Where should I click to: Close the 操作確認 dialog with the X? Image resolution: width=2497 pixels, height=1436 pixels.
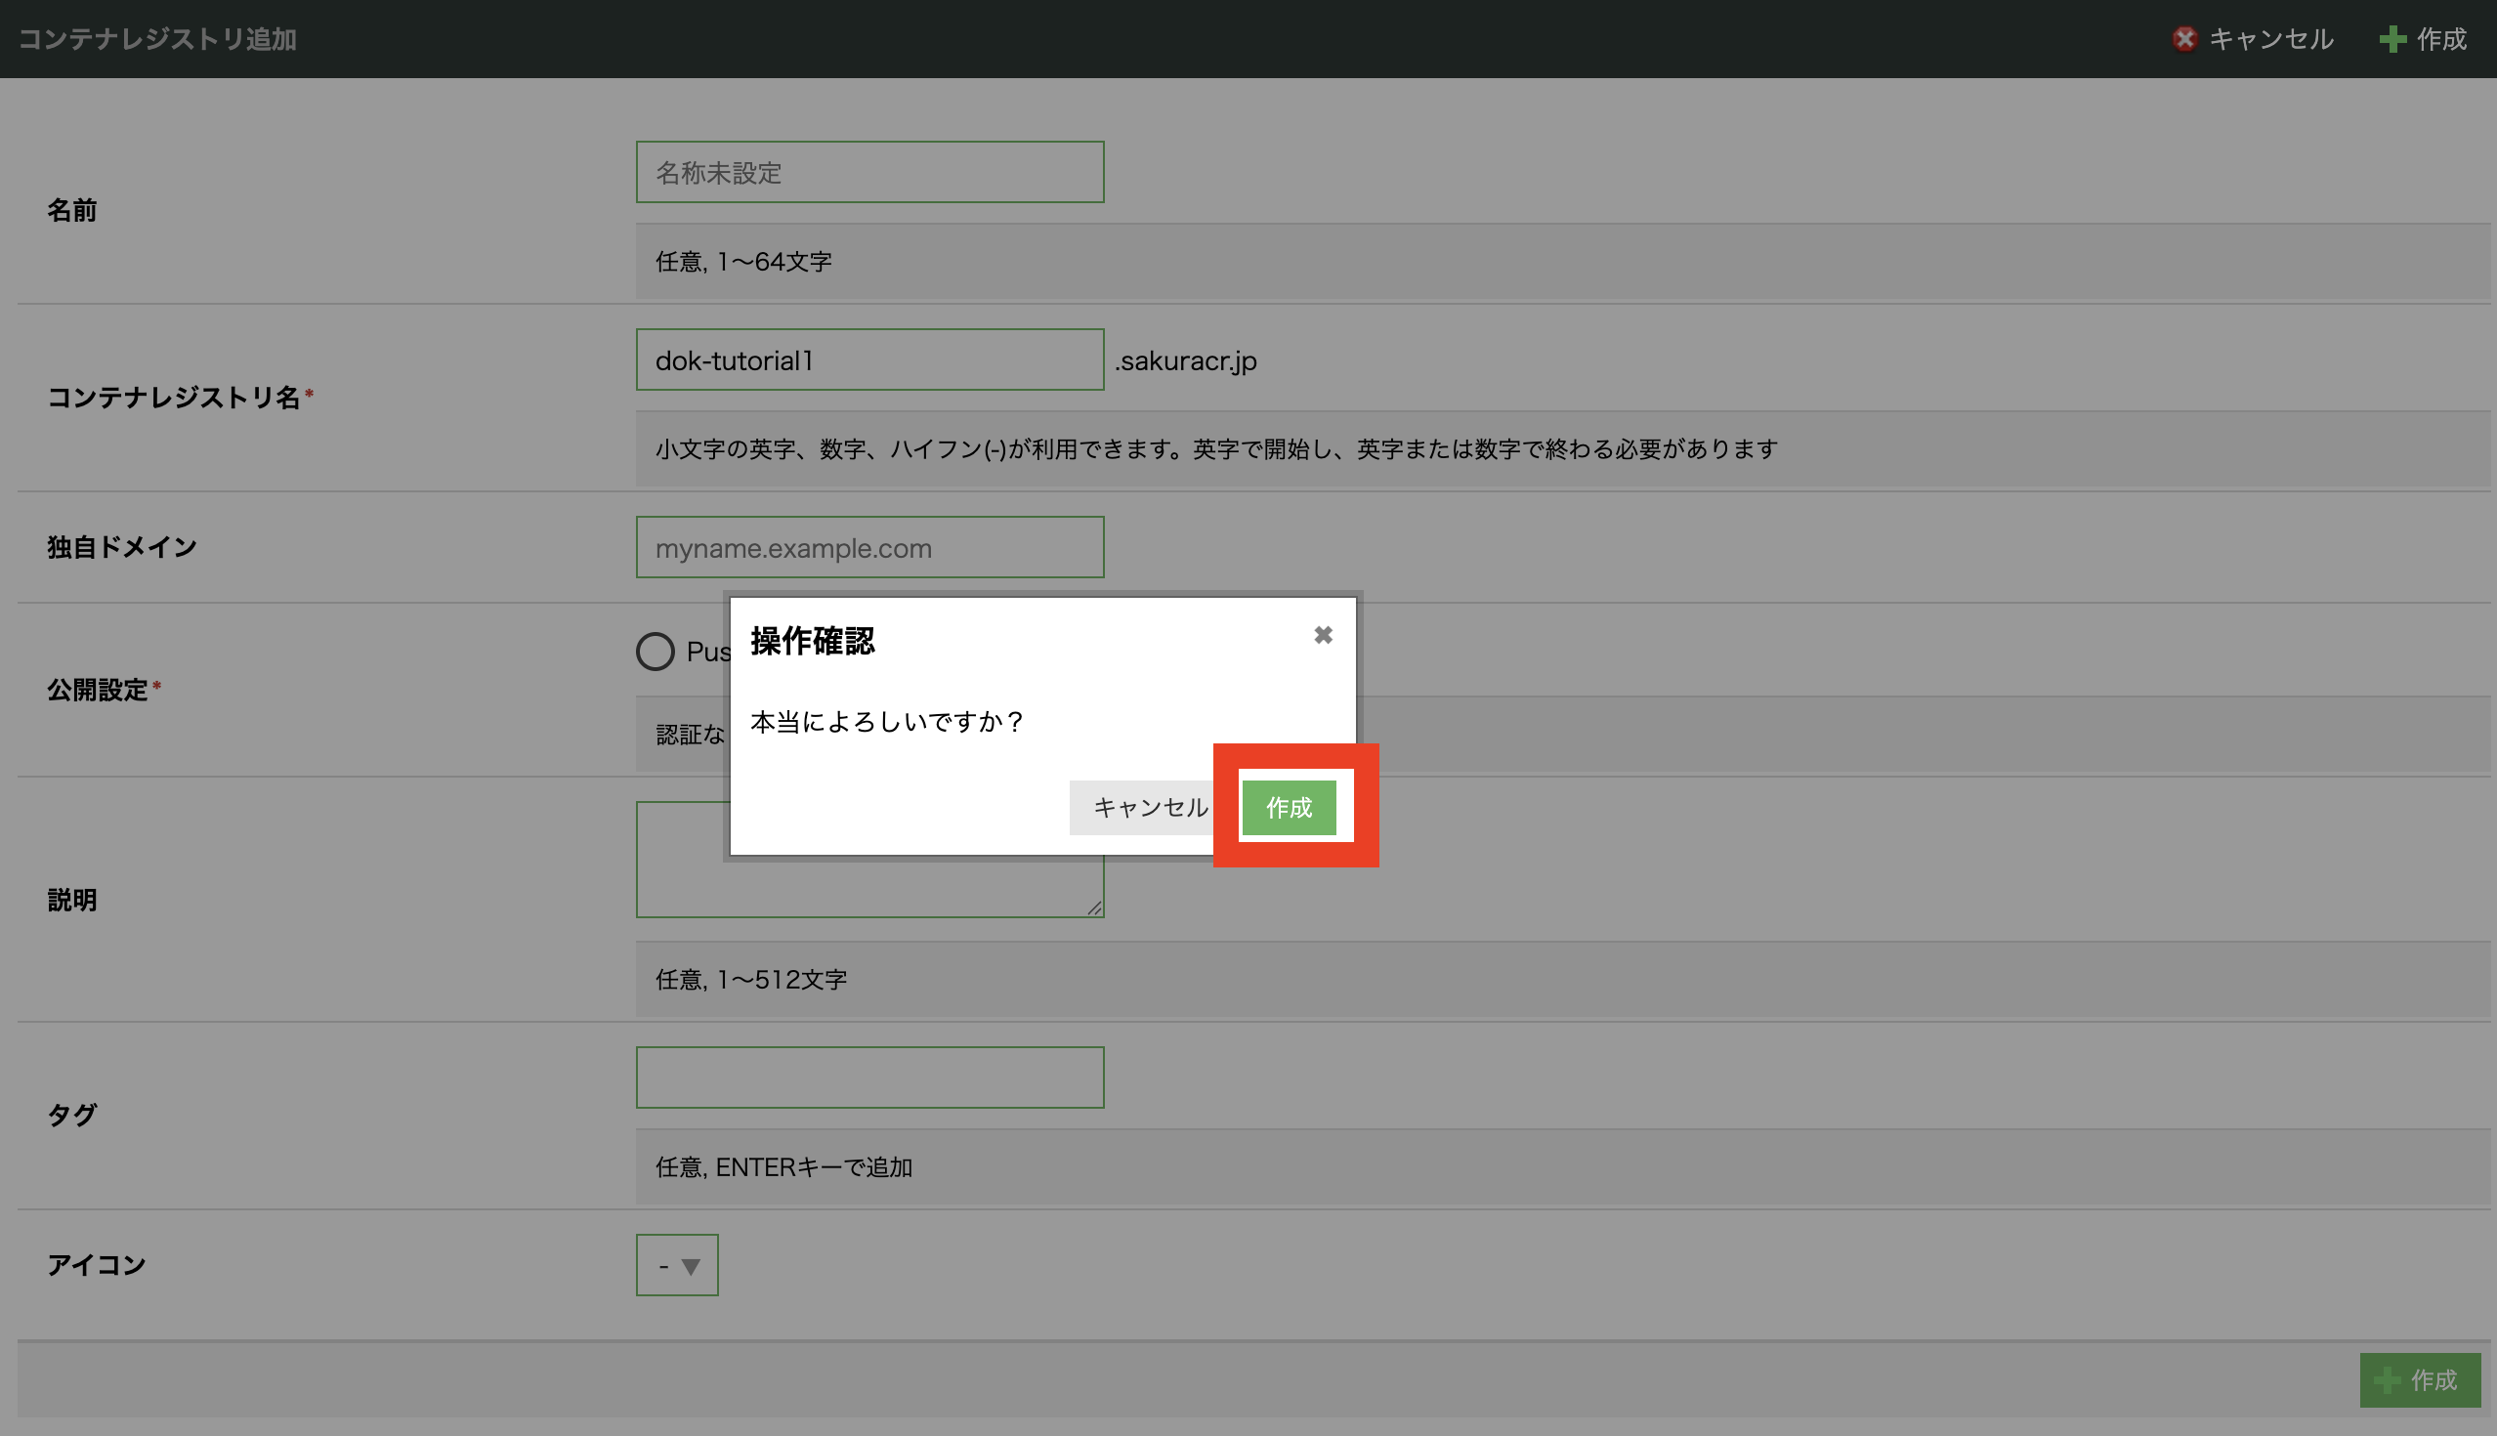(x=1324, y=635)
